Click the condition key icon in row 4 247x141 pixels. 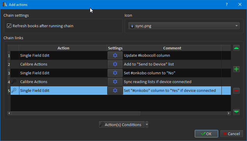tap(14, 82)
